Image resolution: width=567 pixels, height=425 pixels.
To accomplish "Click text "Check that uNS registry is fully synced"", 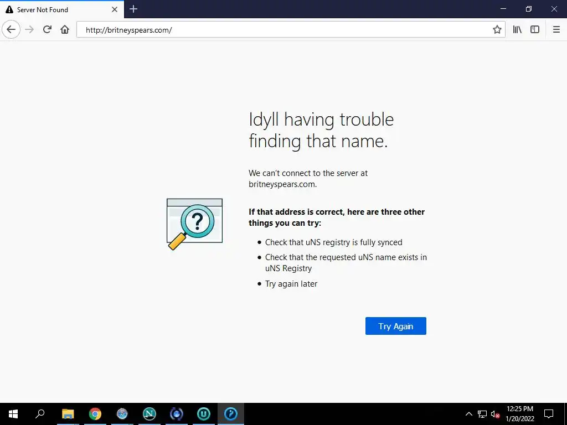I will pyautogui.click(x=333, y=242).
